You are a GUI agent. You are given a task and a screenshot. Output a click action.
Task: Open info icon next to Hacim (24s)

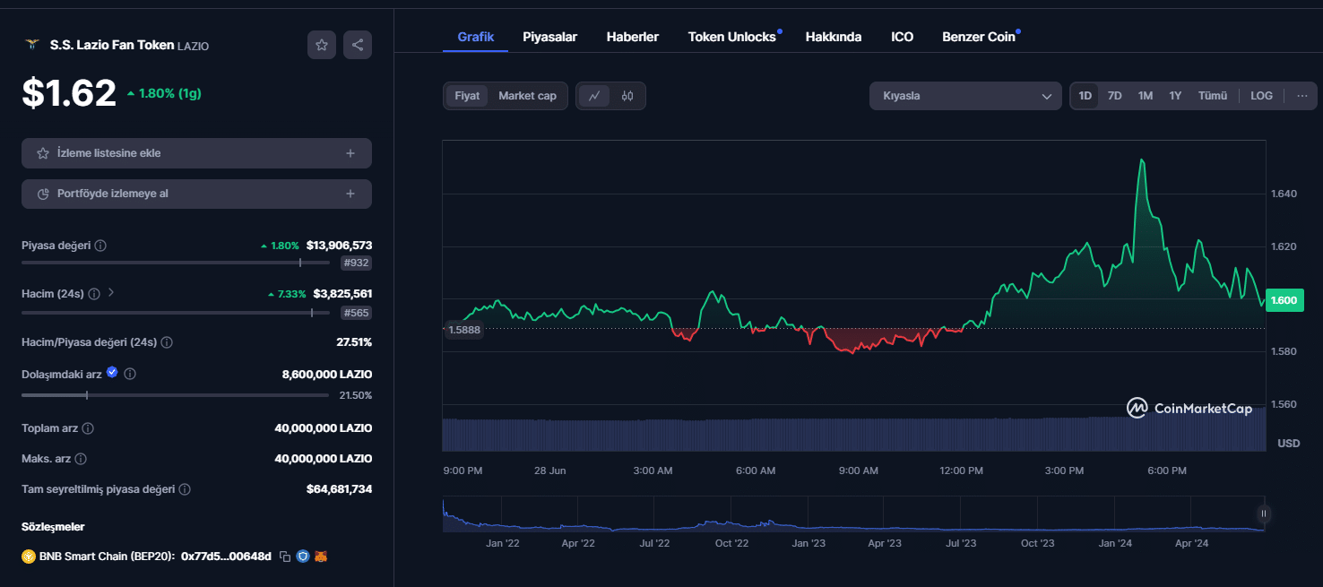[x=93, y=294]
